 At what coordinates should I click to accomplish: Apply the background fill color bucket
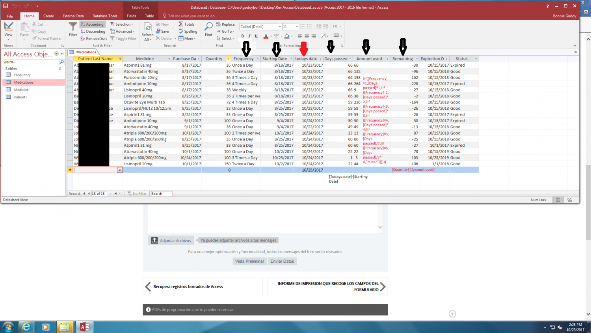pos(287,36)
